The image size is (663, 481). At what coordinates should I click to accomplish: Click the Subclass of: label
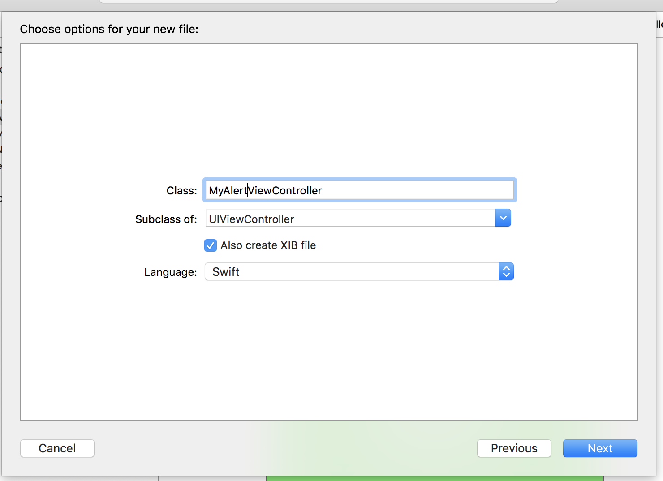click(166, 219)
